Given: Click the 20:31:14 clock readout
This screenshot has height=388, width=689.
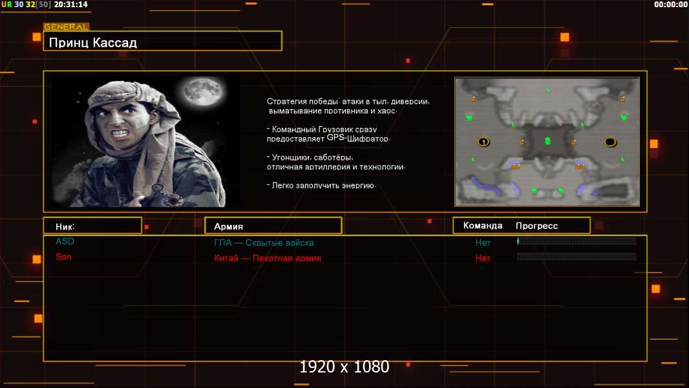Looking at the screenshot, I should (70, 5).
